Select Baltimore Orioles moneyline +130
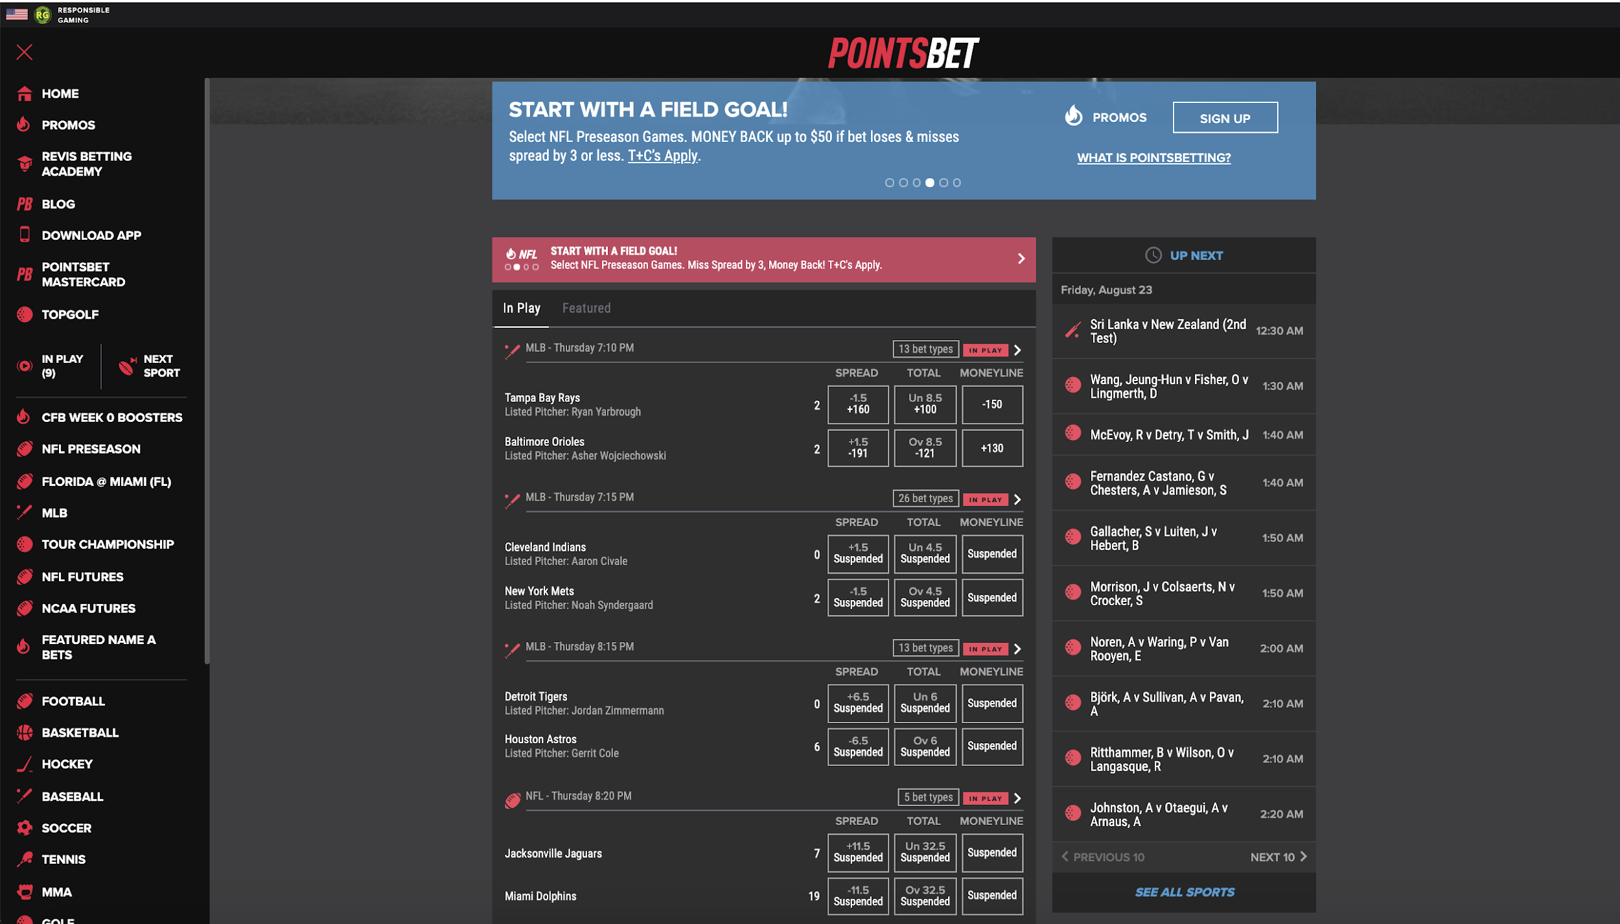 992,448
